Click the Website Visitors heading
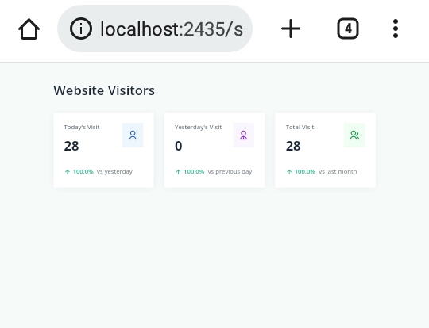The height and width of the screenshot is (328, 429). click(x=104, y=90)
